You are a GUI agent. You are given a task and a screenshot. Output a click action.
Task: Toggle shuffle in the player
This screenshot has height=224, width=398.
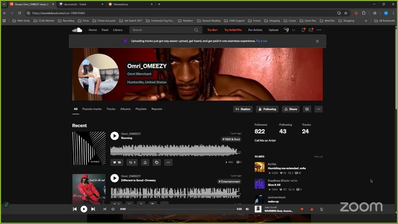point(104,209)
